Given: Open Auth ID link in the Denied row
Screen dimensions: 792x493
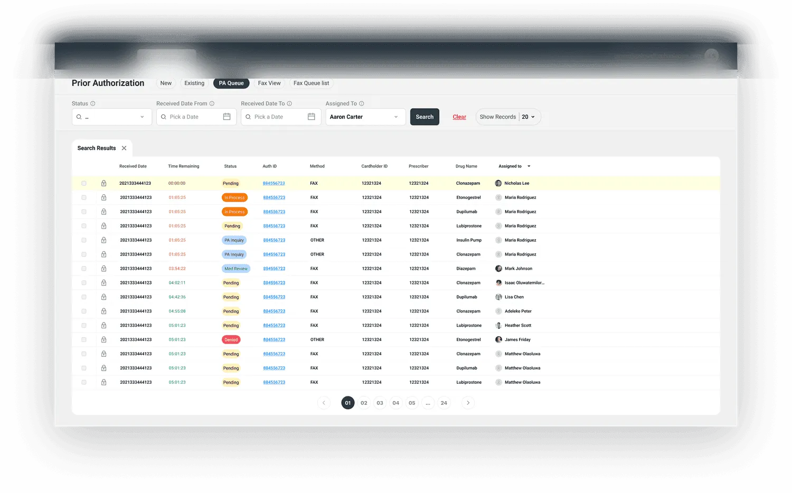Looking at the screenshot, I should point(274,340).
